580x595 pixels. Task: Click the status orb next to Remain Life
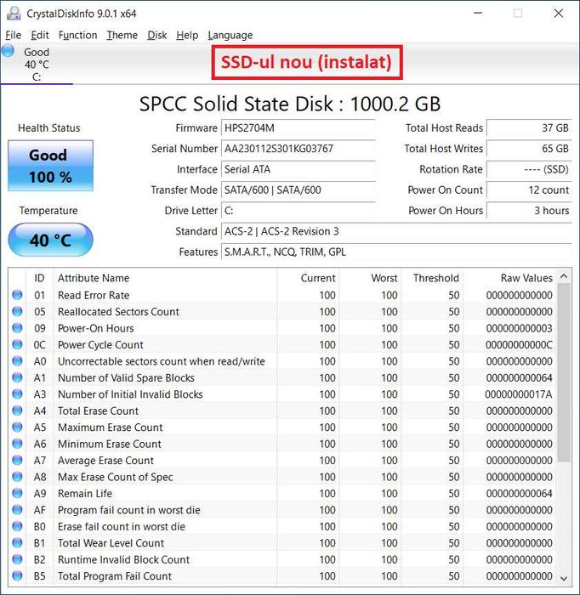(x=17, y=494)
